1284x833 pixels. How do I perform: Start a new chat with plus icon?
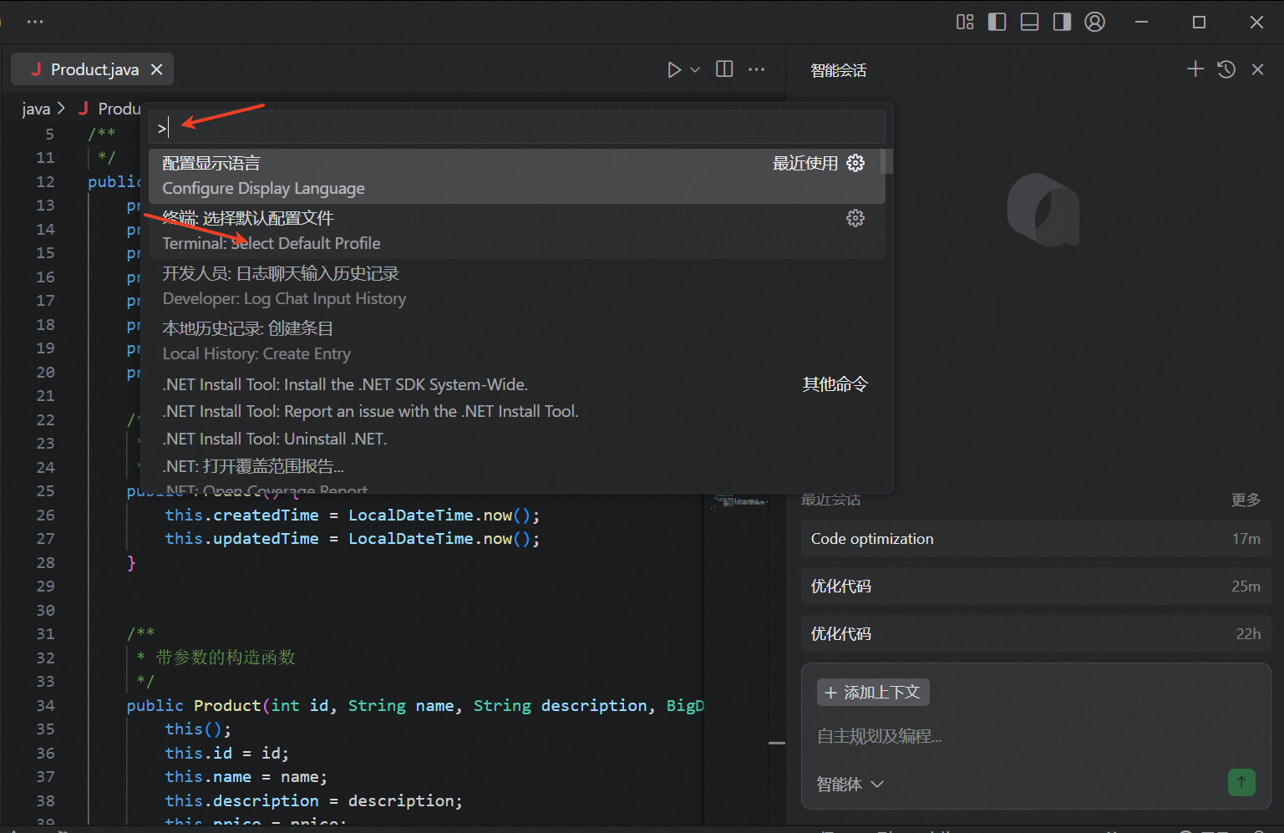coord(1195,69)
